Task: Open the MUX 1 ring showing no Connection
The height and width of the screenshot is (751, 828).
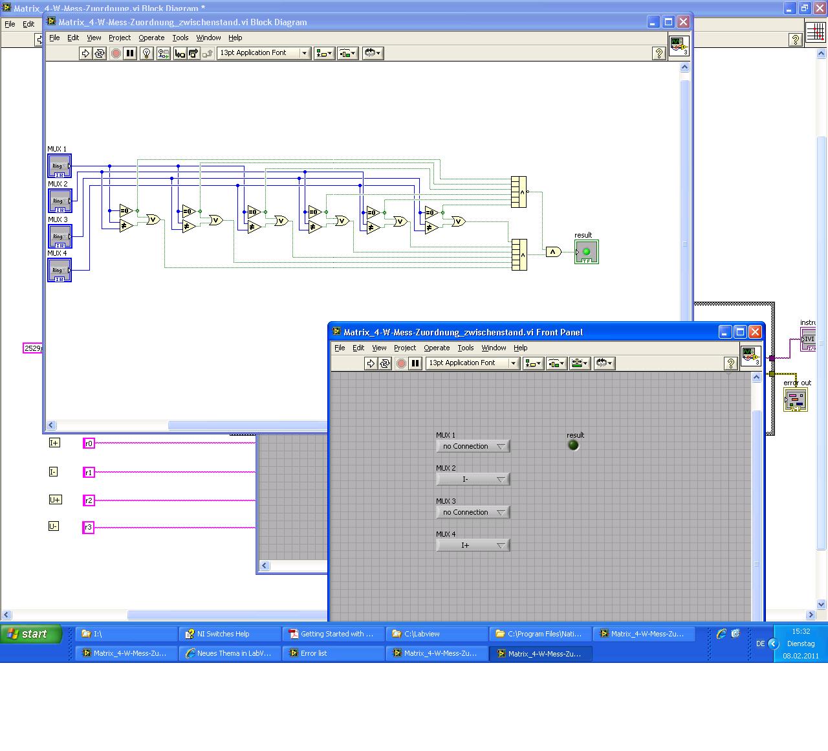Action: (x=473, y=446)
